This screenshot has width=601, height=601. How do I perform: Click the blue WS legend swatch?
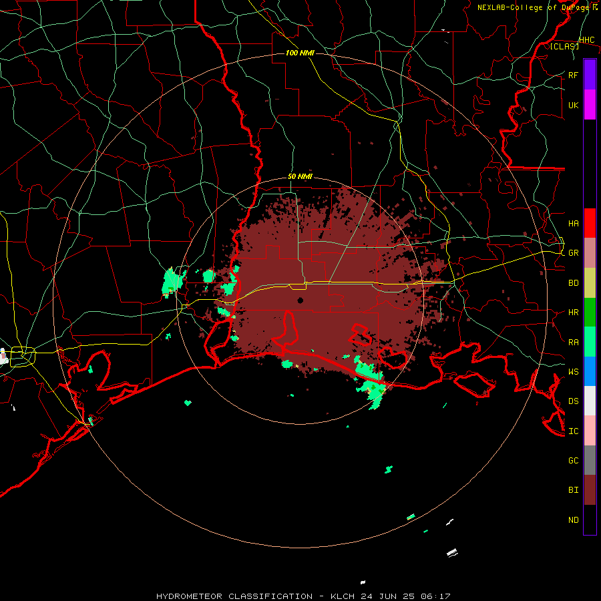click(x=590, y=371)
